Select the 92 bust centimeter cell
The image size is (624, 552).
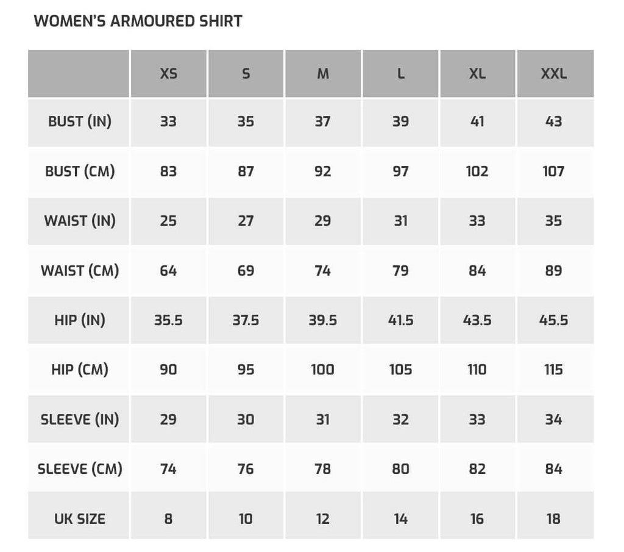(323, 171)
